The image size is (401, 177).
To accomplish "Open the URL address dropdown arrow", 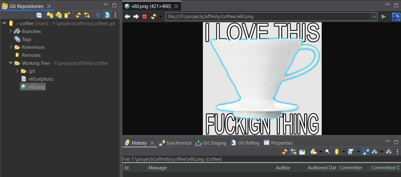I will click(374, 17).
